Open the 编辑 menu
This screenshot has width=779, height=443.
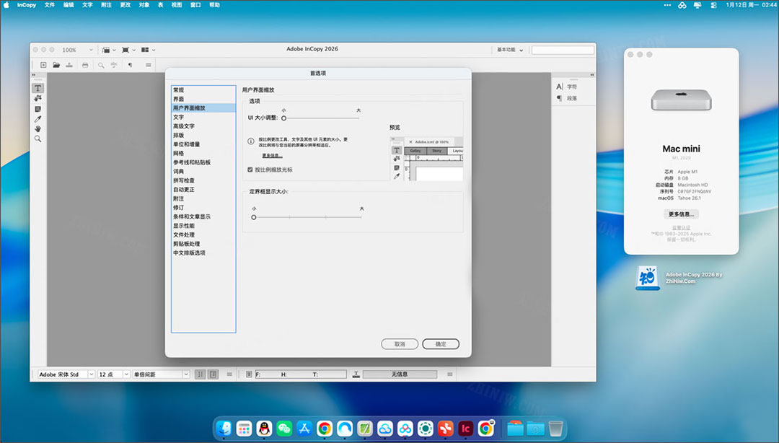click(69, 5)
